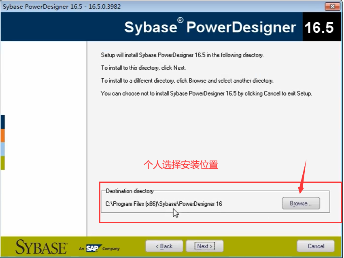Click the Sybase PowerDesigner banner title
Screen dimensions: 344x258
pyautogui.click(x=210, y=27)
